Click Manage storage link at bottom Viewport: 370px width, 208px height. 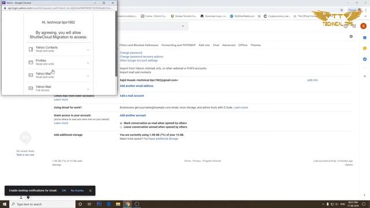point(57,165)
